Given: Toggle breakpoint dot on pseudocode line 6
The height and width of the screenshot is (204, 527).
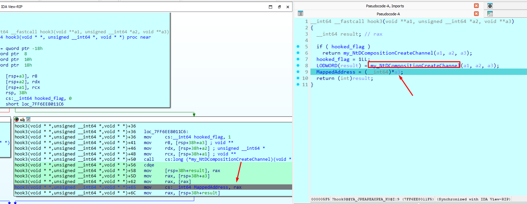Looking at the screenshot, I should coord(298,53).
